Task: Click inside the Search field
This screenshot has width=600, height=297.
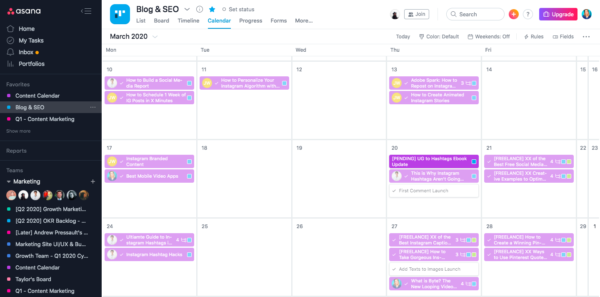Action: (475, 14)
